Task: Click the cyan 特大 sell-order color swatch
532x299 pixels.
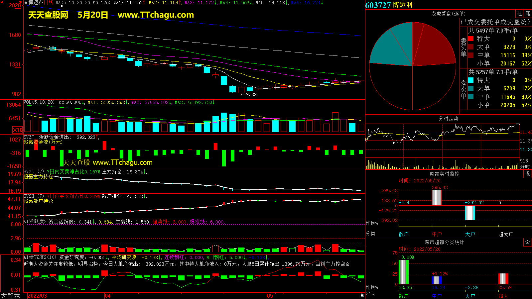Action: [471, 80]
